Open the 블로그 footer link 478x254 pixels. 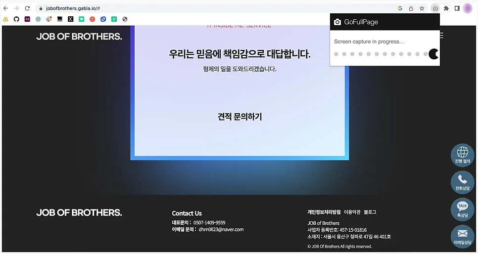tap(370, 212)
